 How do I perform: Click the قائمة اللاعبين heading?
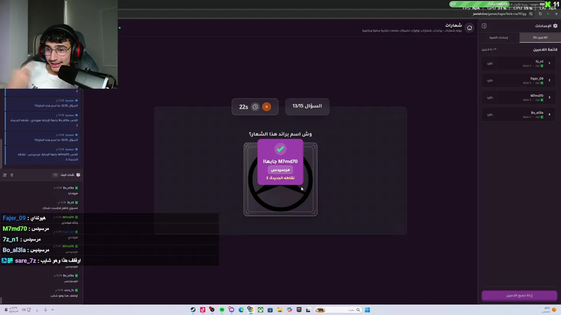point(545,49)
